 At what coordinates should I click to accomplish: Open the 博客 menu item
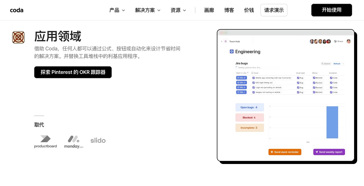pos(229,10)
